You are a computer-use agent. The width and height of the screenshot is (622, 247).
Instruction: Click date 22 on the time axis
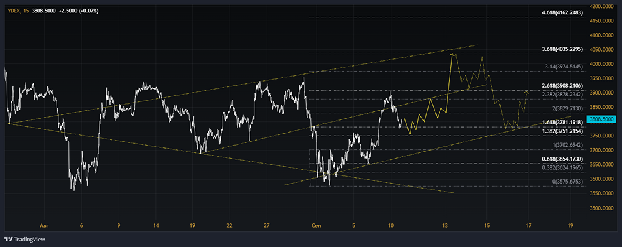[x=230, y=226]
